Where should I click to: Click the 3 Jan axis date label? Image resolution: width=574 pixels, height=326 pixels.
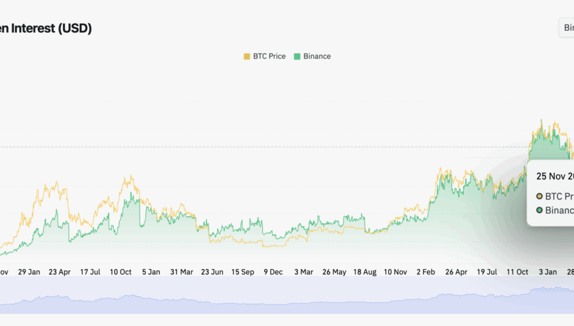tap(548, 272)
